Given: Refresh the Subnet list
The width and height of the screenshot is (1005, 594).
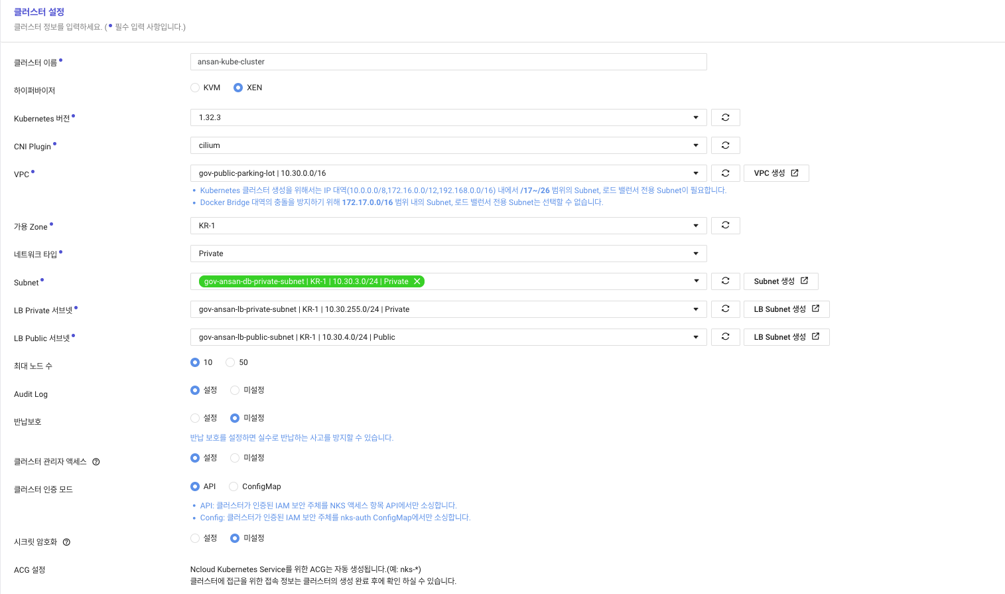Looking at the screenshot, I should [725, 281].
